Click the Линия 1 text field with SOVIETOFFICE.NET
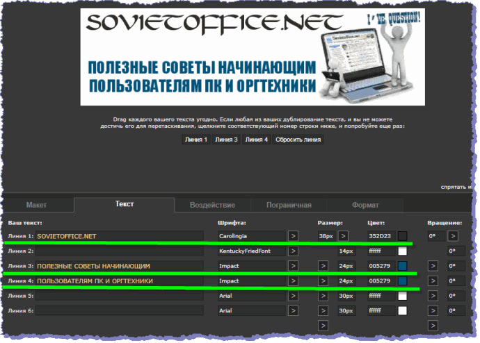This screenshot has width=480, height=343. (120, 236)
